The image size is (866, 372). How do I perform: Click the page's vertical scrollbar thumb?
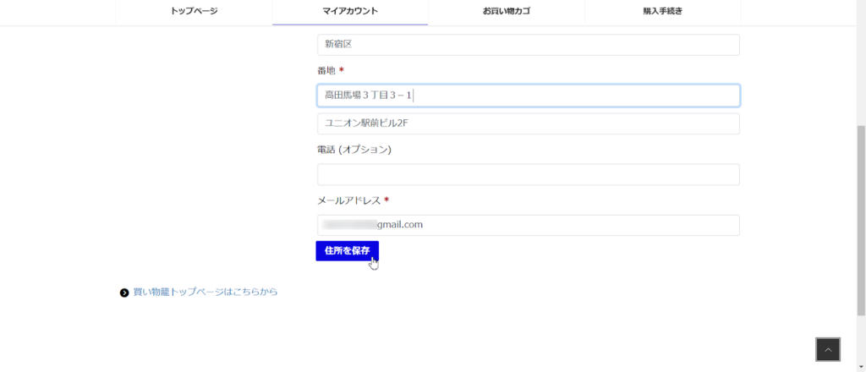point(861,220)
